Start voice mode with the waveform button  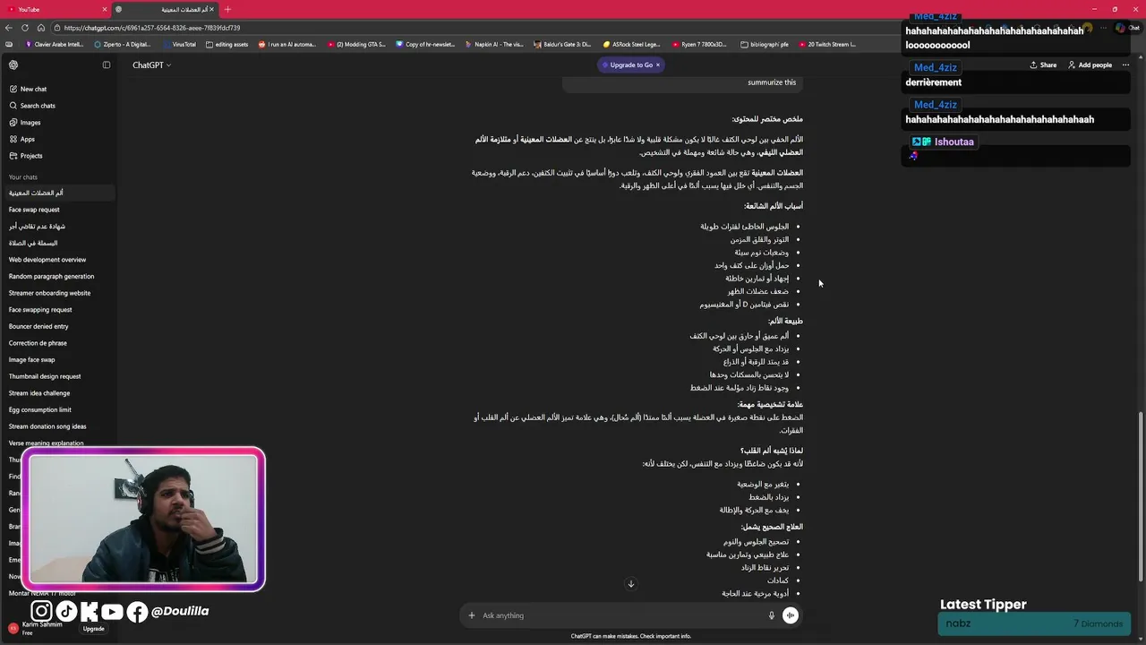tap(791, 615)
